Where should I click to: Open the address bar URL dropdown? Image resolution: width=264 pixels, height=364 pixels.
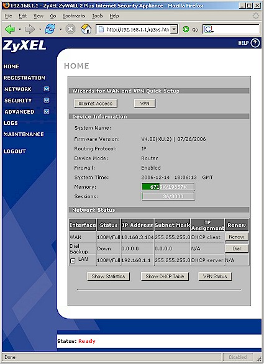pyautogui.click(x=174, y=29)
